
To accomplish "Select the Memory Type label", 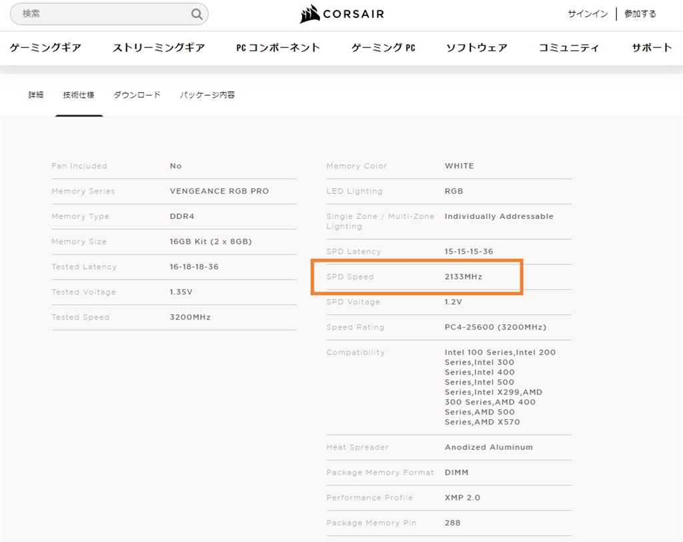I will coord(80,216).
